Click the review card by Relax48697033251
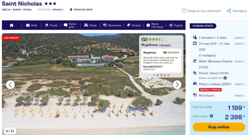249x135 pixels. click(161, 61)
